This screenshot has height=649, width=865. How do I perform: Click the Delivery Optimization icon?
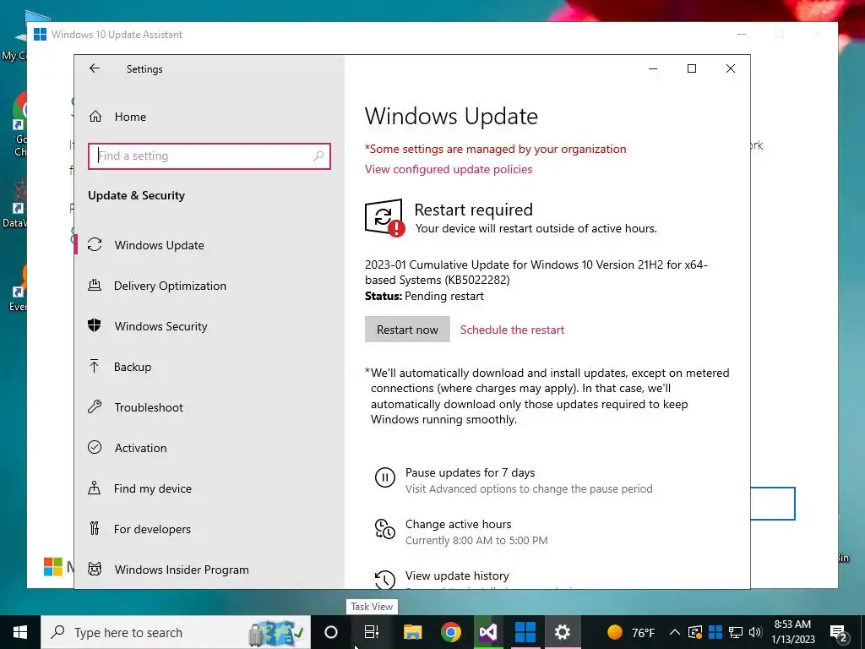95,286
